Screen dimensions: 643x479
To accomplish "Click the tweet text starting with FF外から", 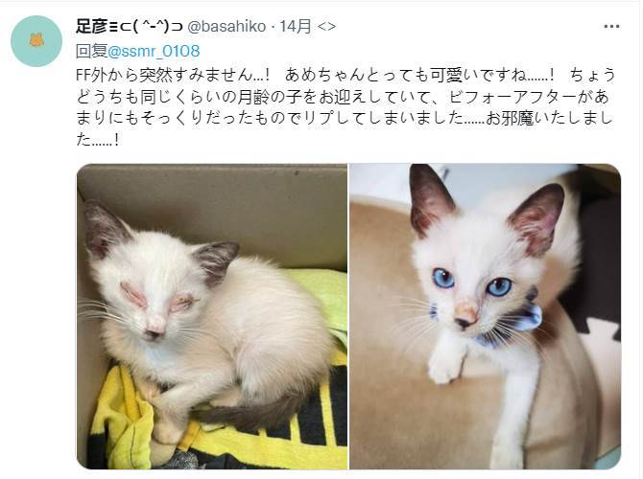I will [345, 107].
